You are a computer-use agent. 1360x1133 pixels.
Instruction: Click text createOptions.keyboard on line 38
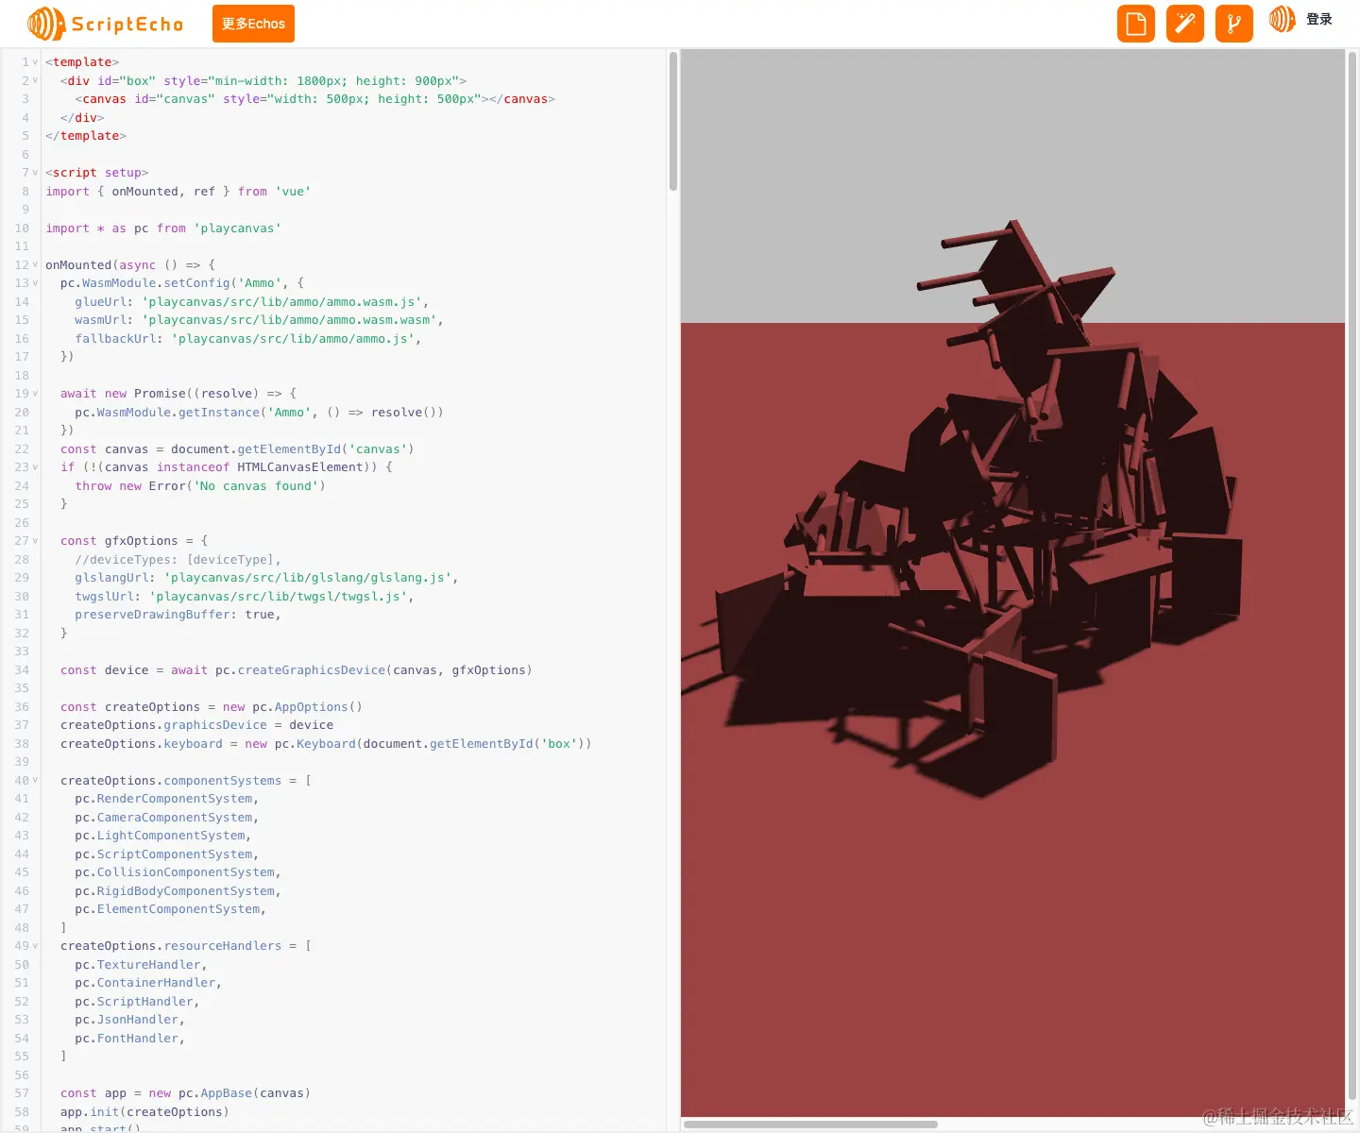[x=142, y=744]
